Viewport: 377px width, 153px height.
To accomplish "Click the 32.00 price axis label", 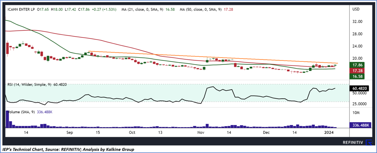I will click(x=357, y=22).
